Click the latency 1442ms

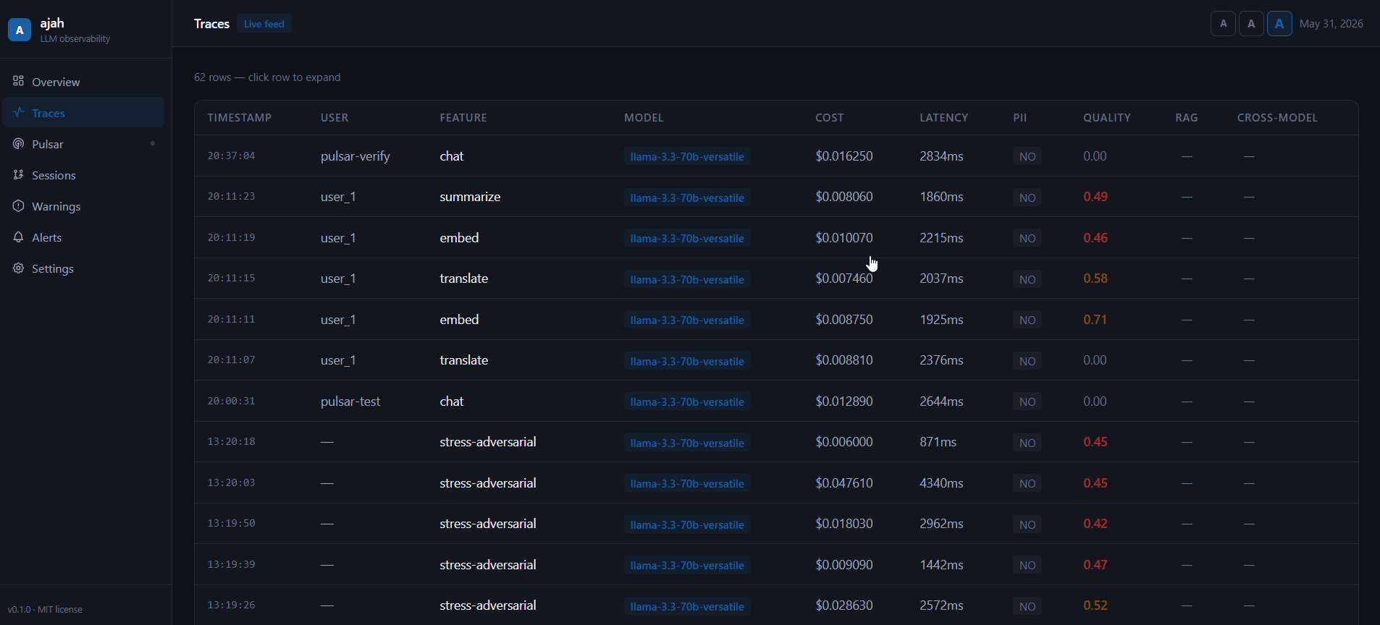[941, 565]
